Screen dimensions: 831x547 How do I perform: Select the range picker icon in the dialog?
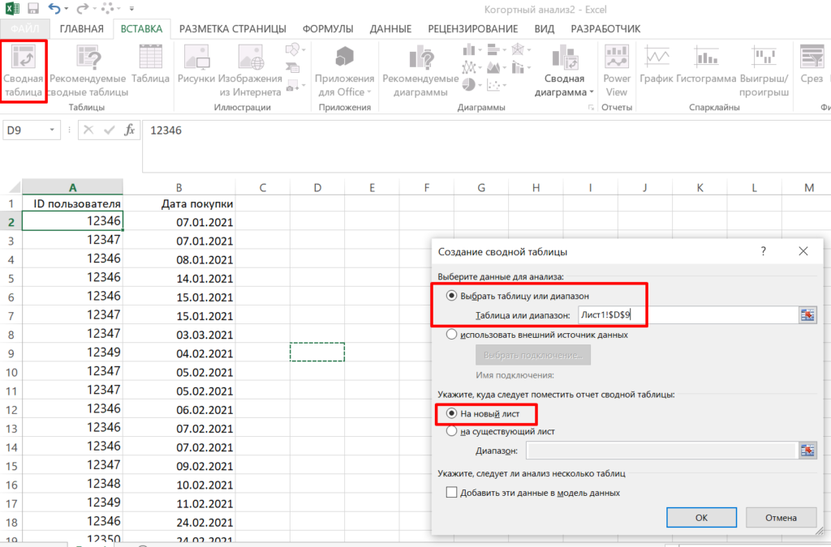tap(807, 314)
